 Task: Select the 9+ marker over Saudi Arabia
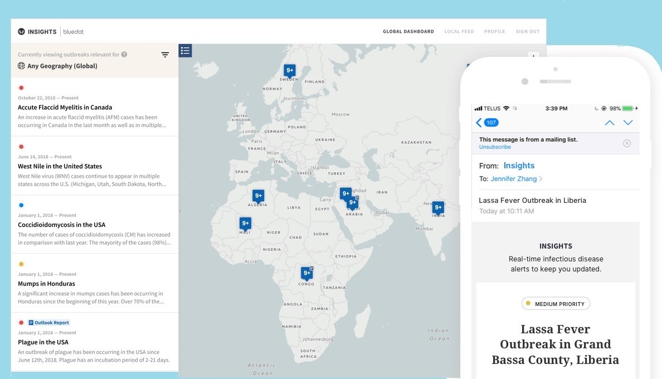353,203
